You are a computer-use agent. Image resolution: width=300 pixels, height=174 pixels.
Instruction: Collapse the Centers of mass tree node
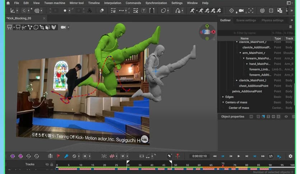click(223, 102)
